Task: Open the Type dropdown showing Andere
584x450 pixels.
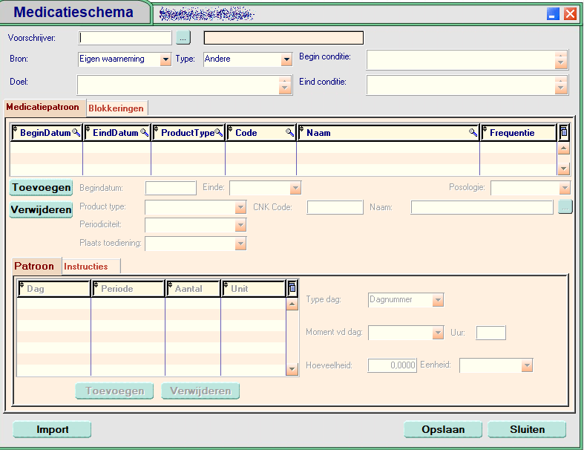Action: [286, 59]
